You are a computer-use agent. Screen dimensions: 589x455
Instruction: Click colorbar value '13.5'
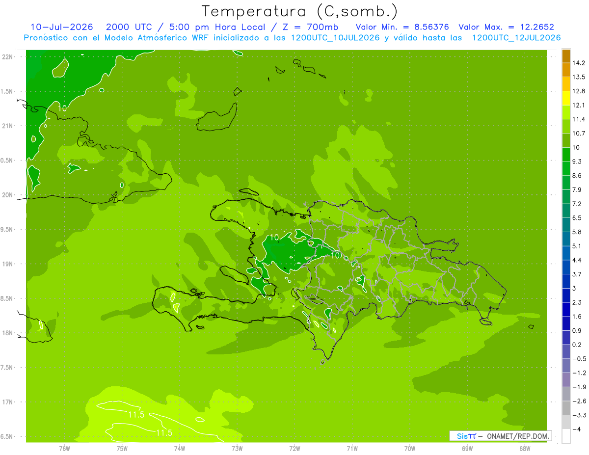pyautogui.click(x=579, y=77)
